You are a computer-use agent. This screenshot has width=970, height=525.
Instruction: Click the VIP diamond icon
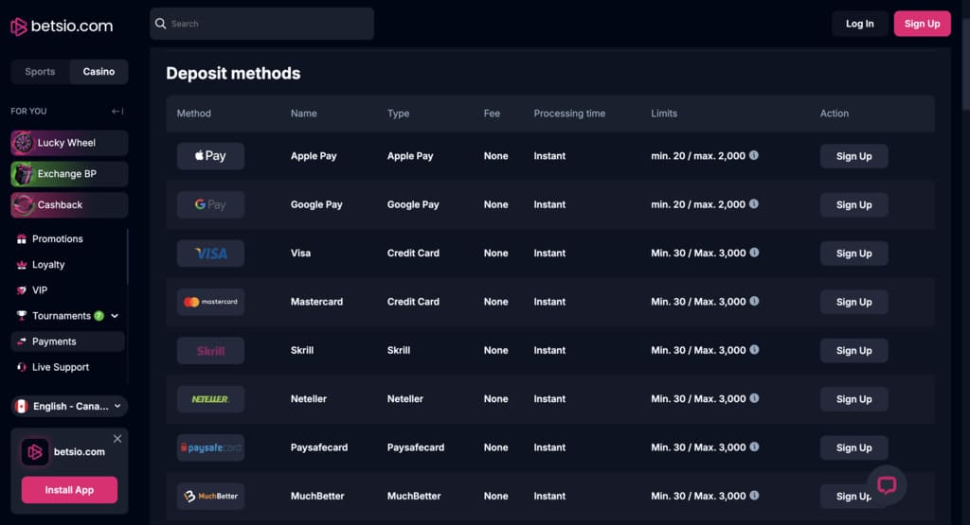[x=22, y=290]
